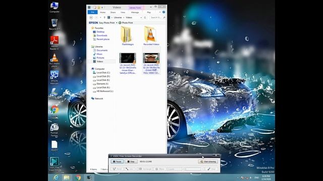The height and width of the screenshot is (181, 323).
Task: Switch to the Share ribbon tab
Action: pos(113,12)
